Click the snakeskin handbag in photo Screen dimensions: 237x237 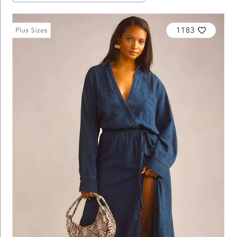coord(91,216)
